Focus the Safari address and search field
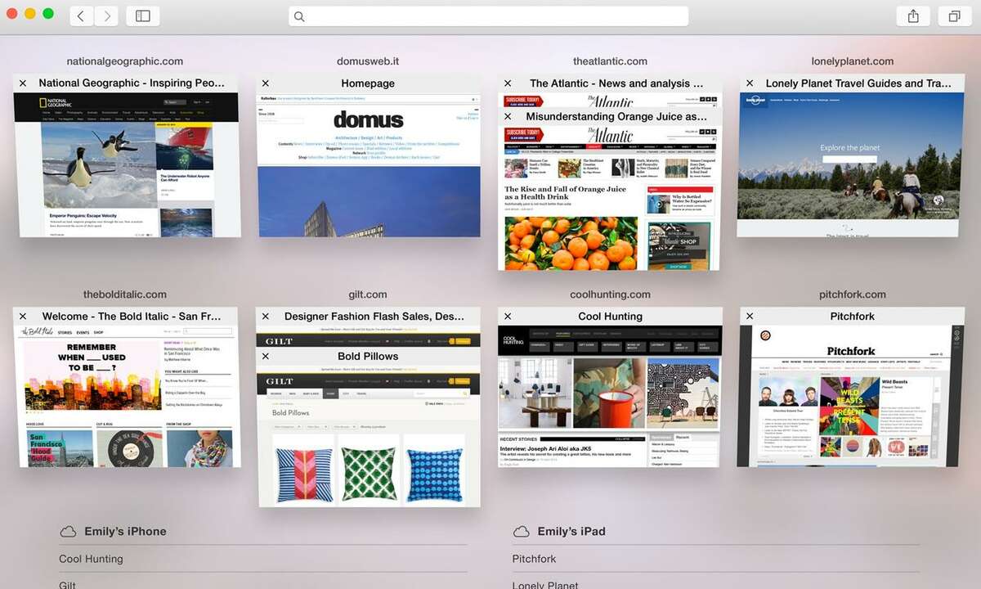981x589 pixels. tap(488, 16)
